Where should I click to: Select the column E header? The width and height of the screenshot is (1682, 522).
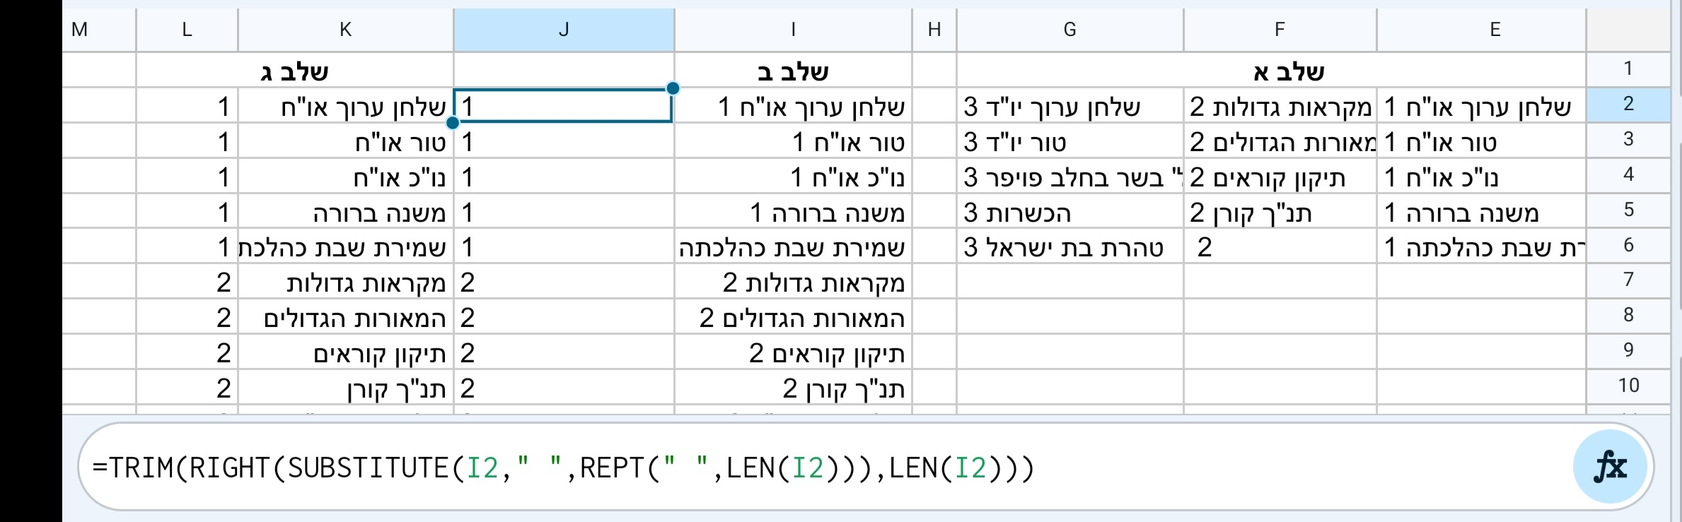tap(1494, 29)
